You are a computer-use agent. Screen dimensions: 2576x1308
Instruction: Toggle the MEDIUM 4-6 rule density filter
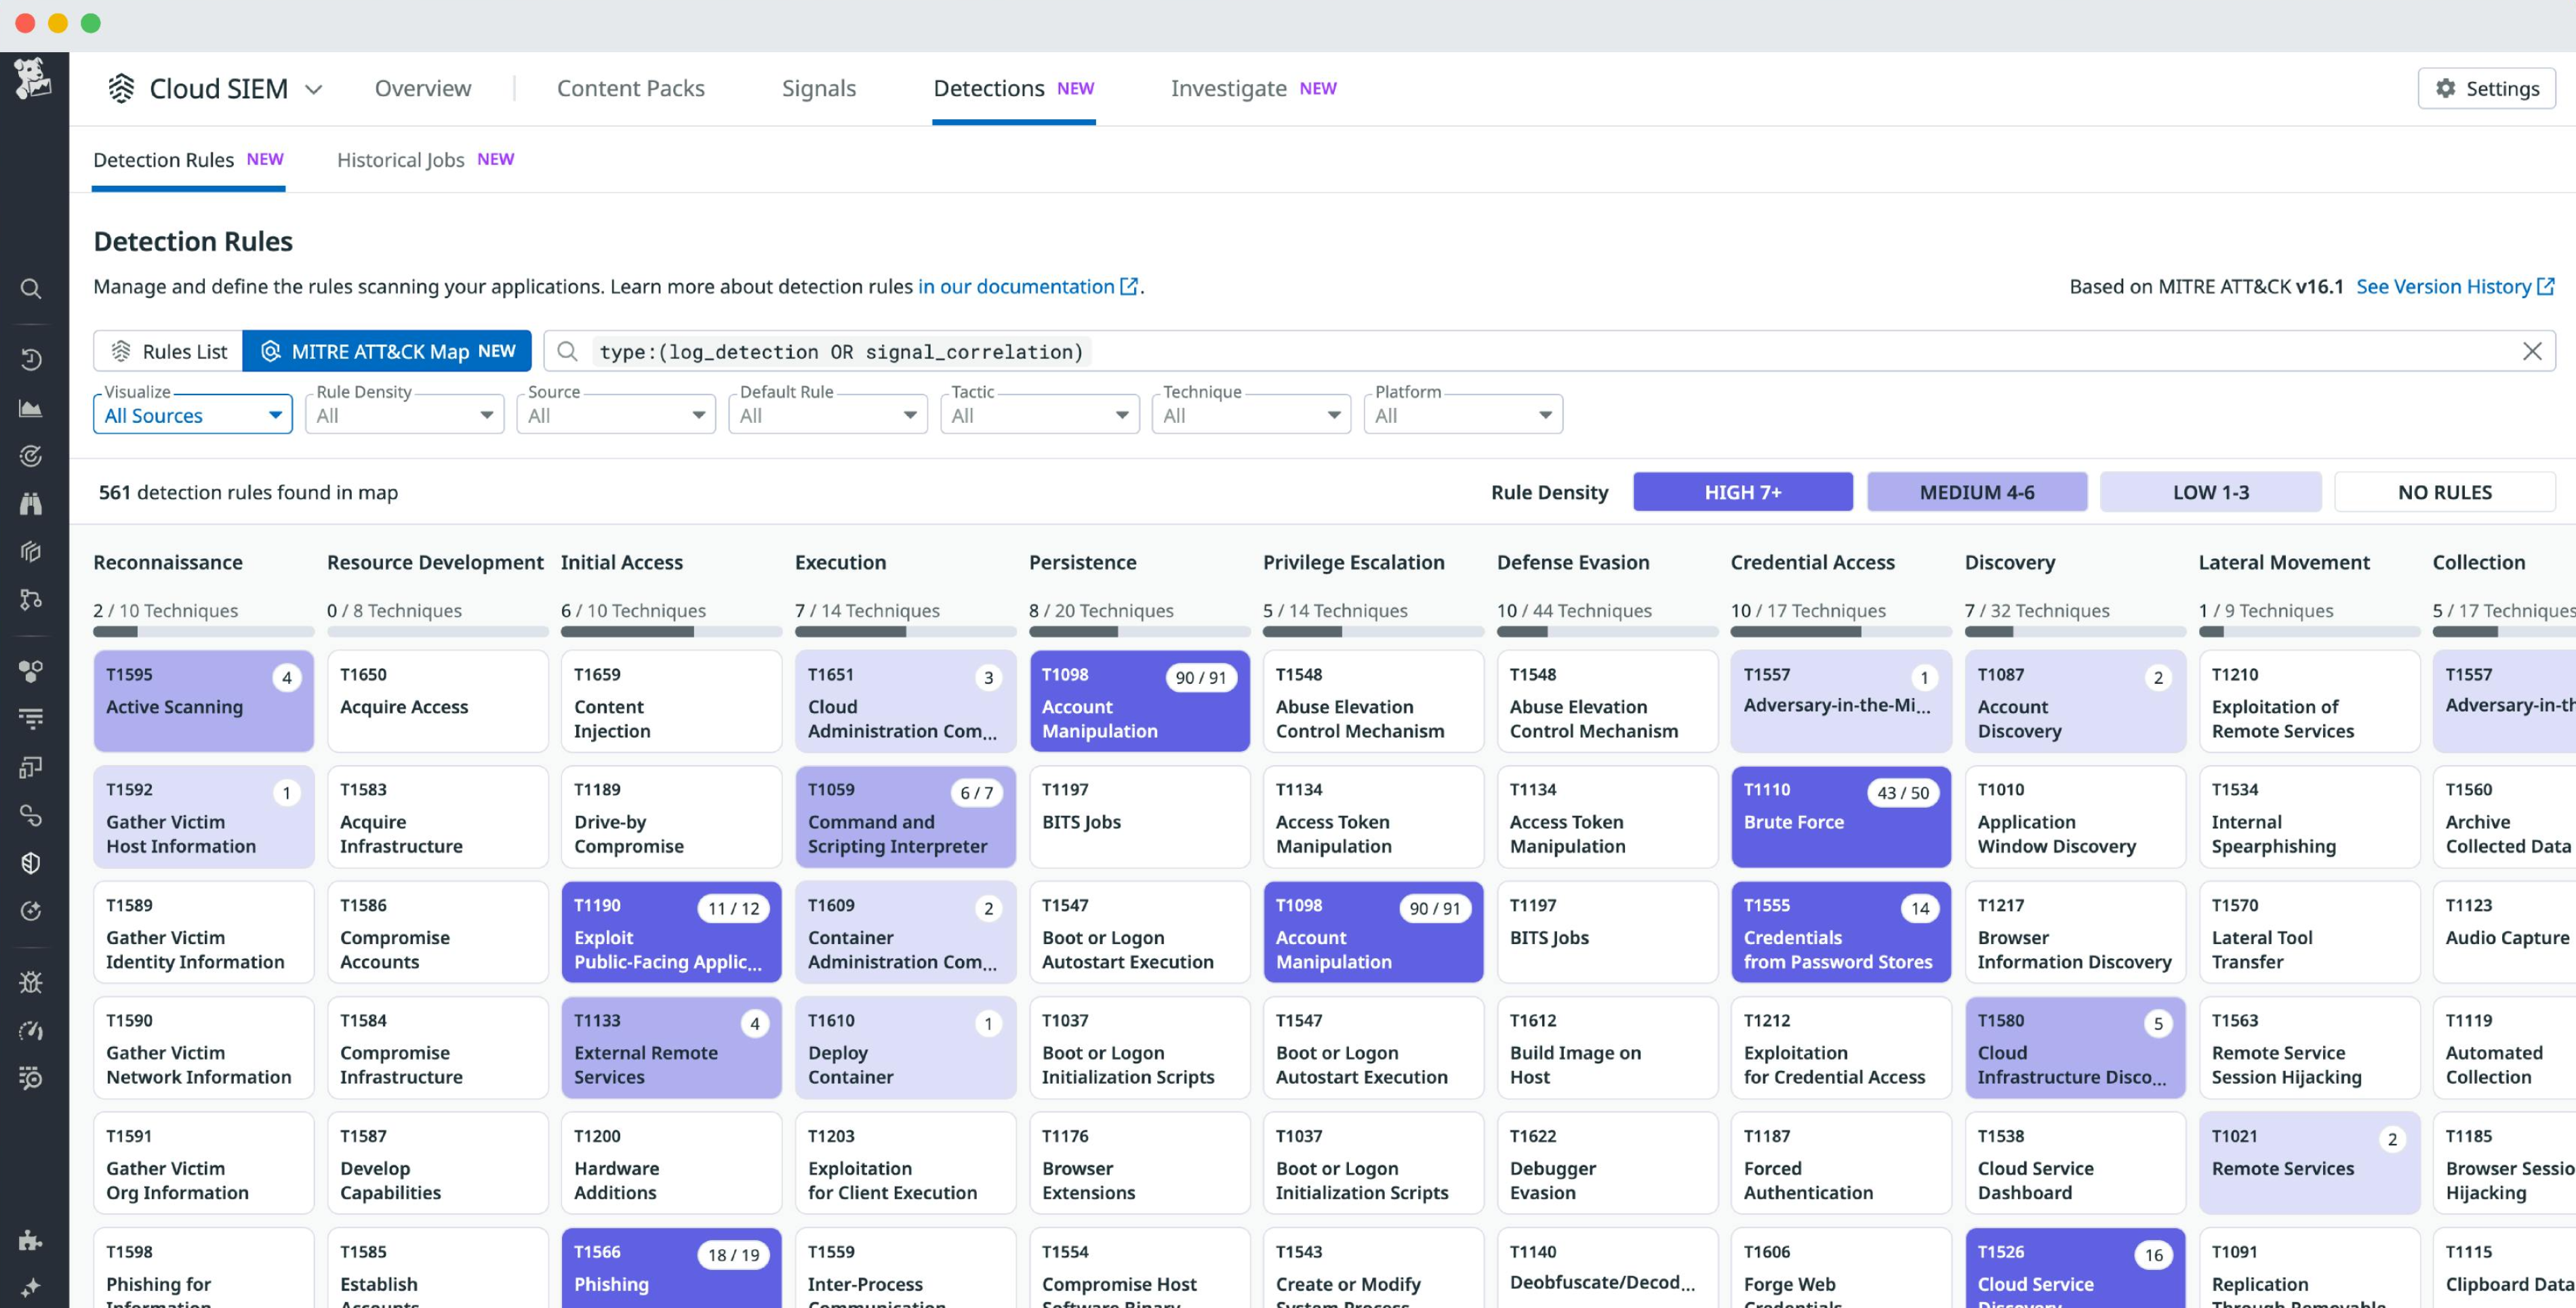(1976, 491)
